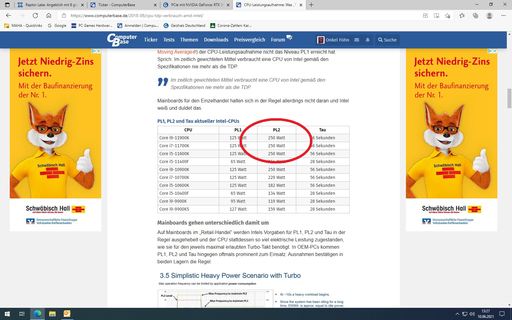Screen dimensions: 512x320
Task: Open the Geizhals Deutschland bookmark
Action: (184, 26)
